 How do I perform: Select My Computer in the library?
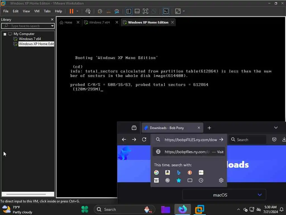[x=24, y=34]
